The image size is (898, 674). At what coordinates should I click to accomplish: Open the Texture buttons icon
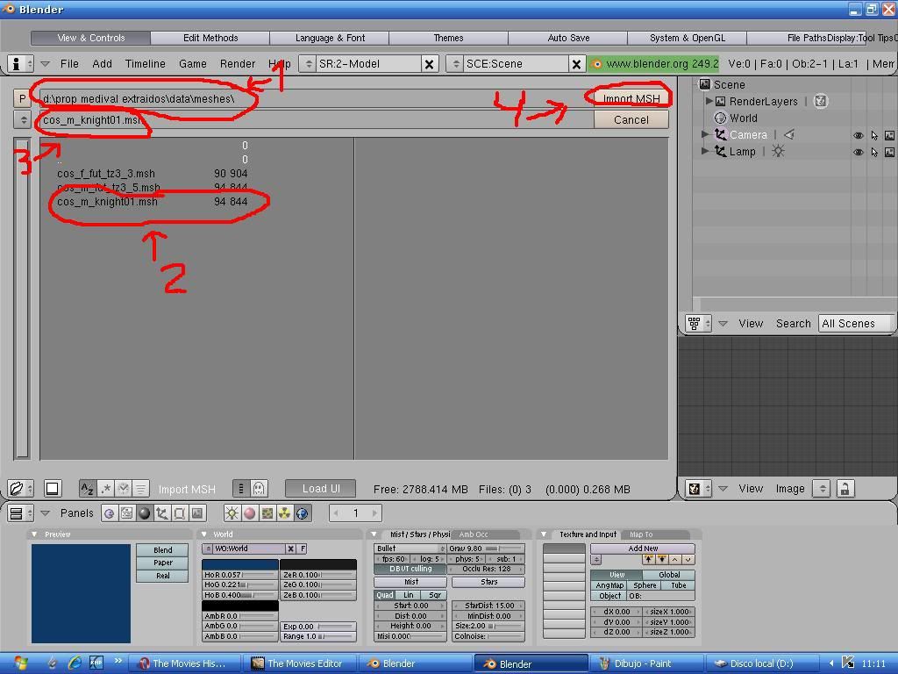[267, 513]
